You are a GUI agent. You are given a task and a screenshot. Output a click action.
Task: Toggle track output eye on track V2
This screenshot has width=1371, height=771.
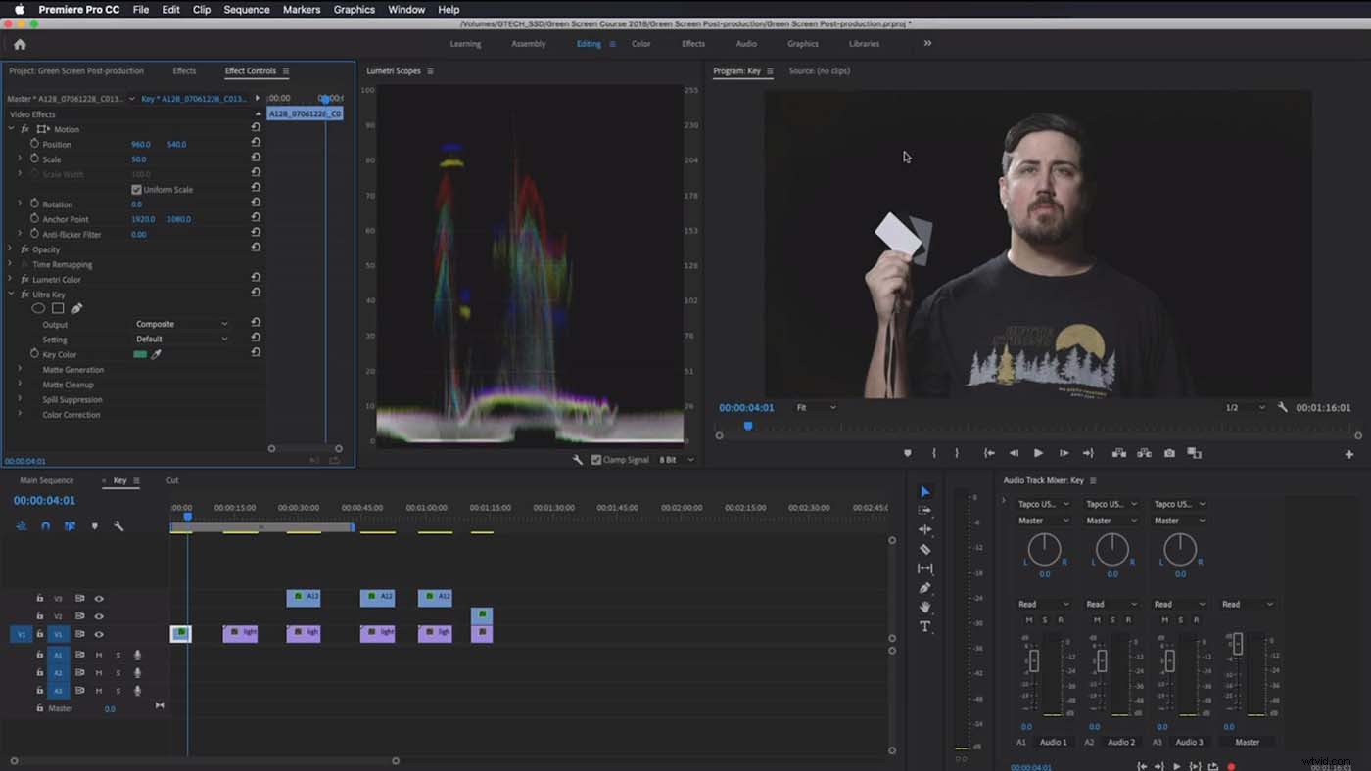pyautogui.click(x=97, y=615)
